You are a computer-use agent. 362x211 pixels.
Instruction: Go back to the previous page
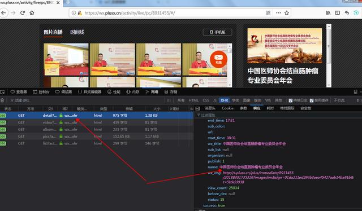(3, 13)
